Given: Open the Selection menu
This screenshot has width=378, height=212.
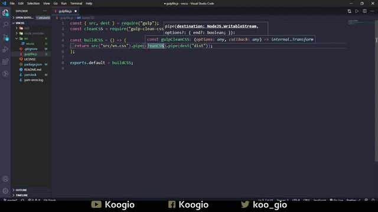Looking at the screenshot, I should tap(33, 4).
